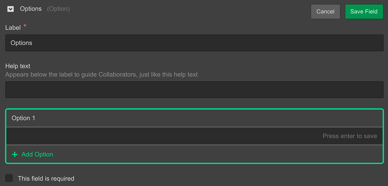Click the 'Add Option' link text
The image size is (388, 186).
pos(37,154)
